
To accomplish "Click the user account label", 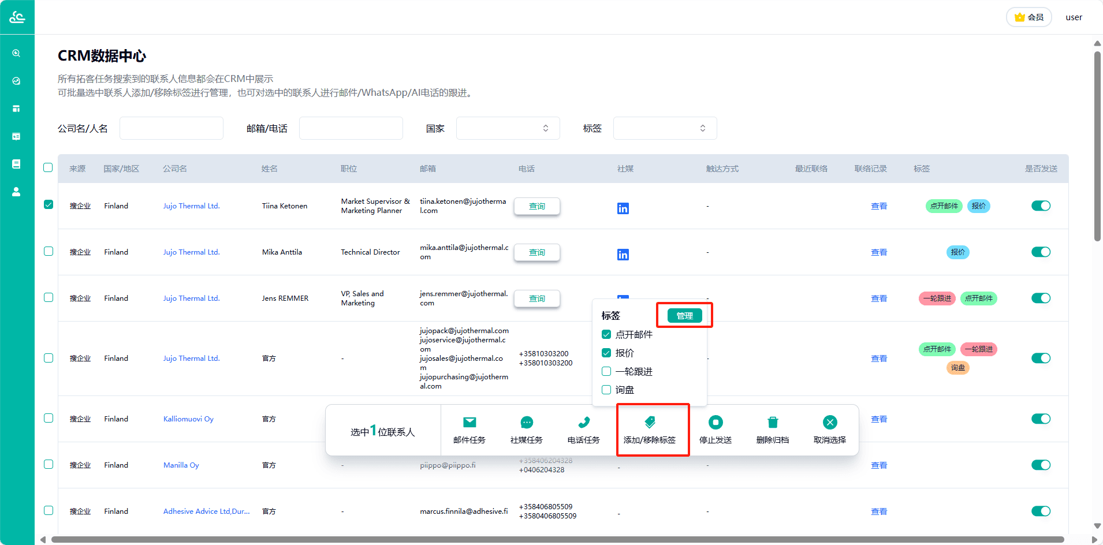I will click(x=1074, y=17).
